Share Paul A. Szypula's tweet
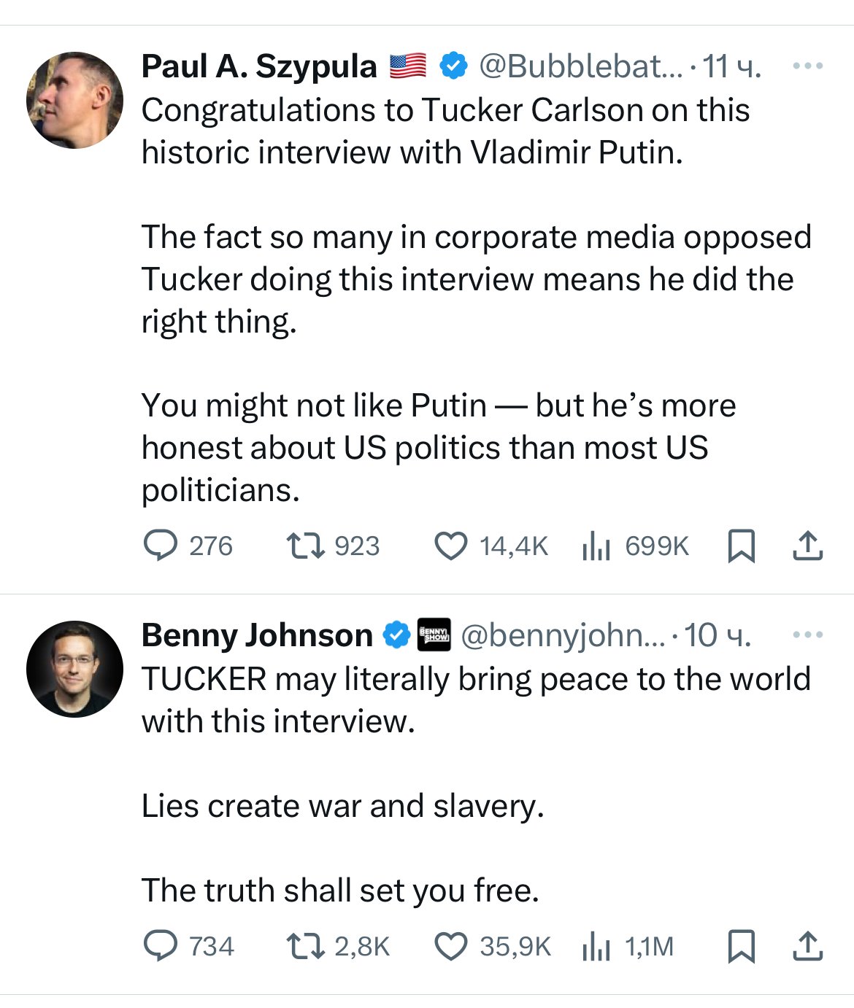 click(x=807, y=546)
